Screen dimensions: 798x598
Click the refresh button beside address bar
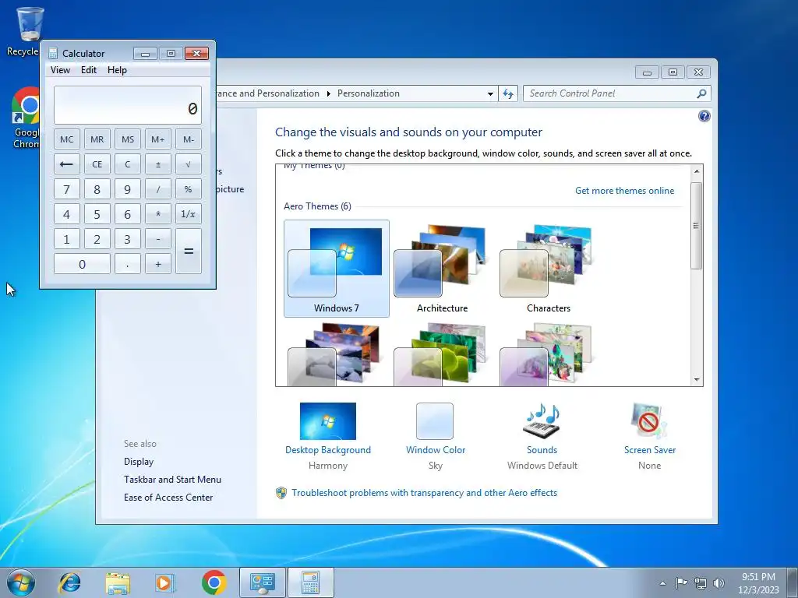[x=508, y=93]
